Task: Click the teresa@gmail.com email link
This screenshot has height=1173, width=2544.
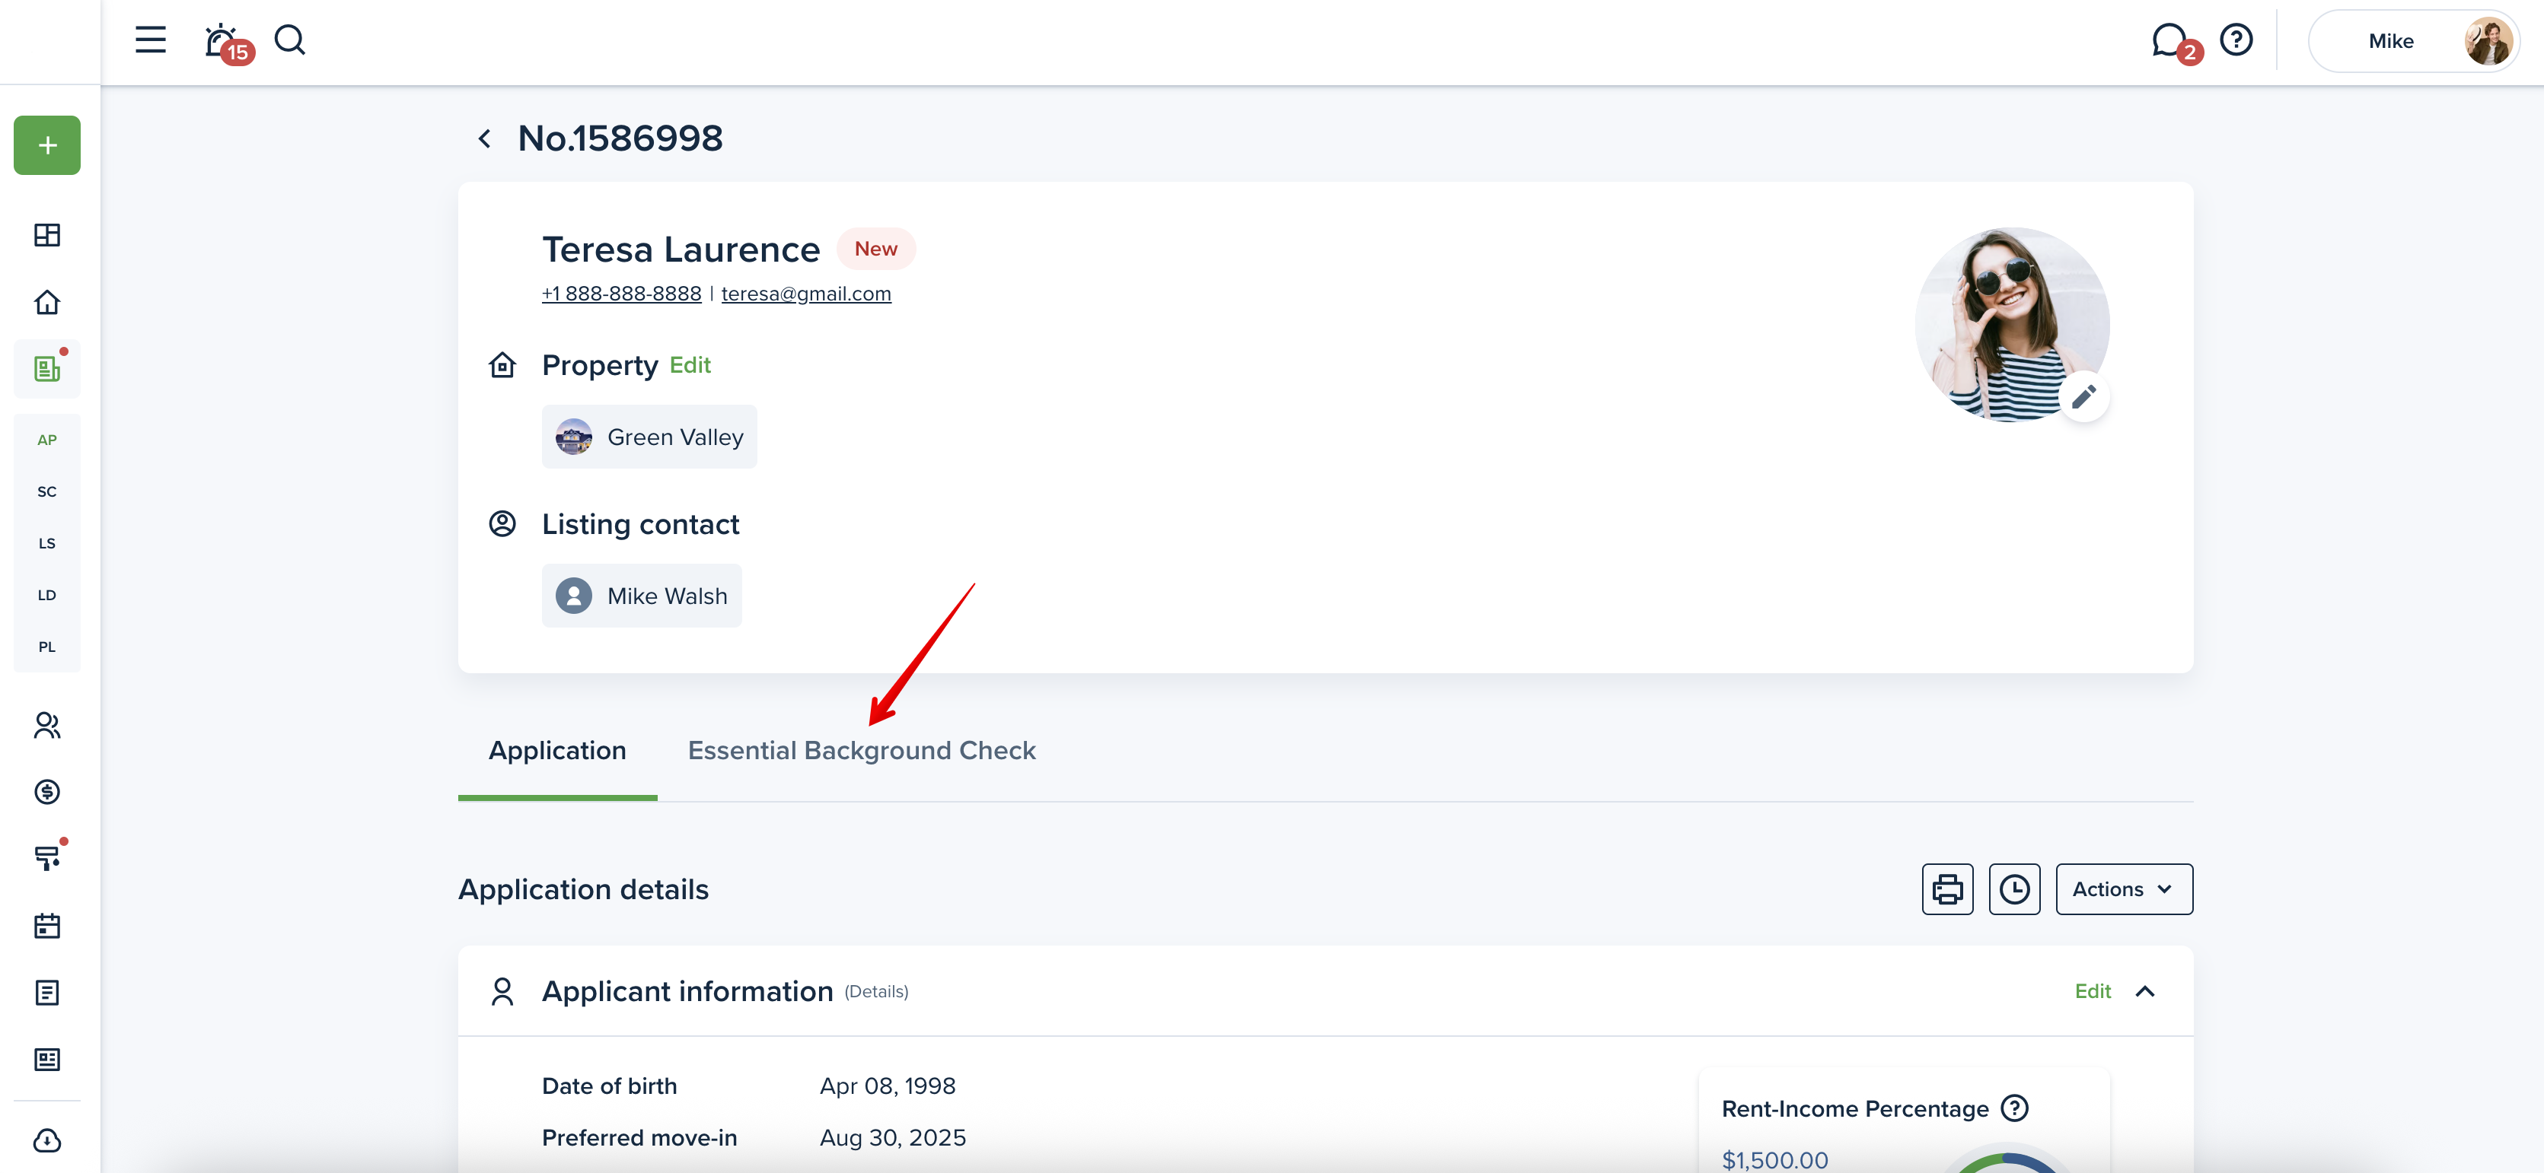Action: (x=806, y=294)
